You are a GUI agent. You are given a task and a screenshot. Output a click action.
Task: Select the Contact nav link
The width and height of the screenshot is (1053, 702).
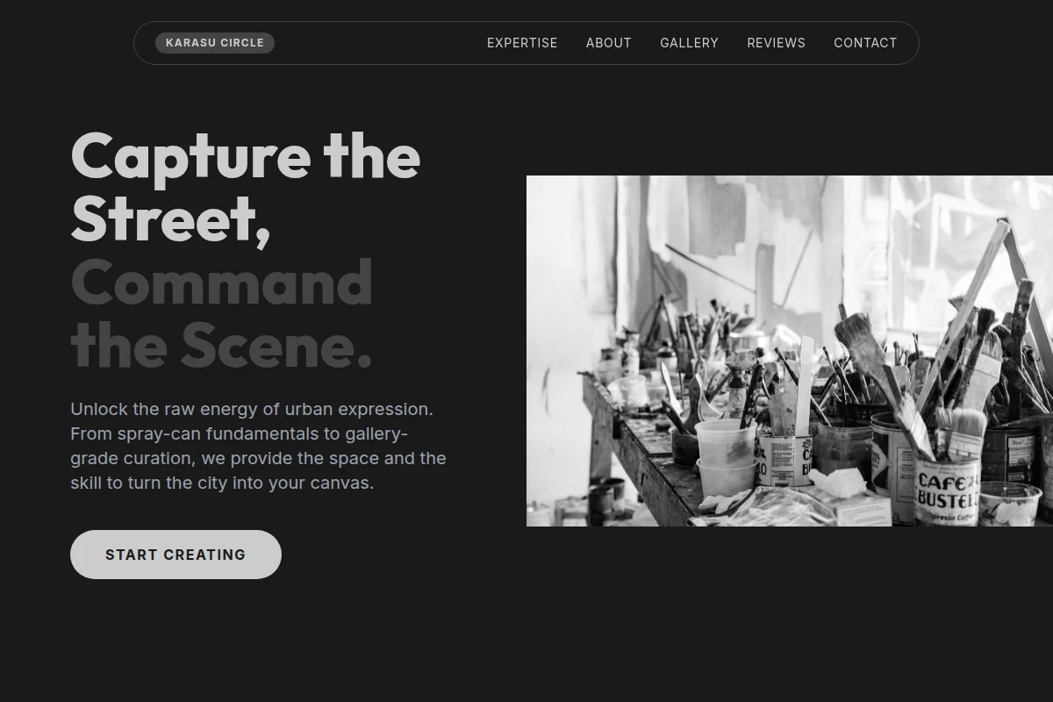pyautogui.click(x=865, y=43)
